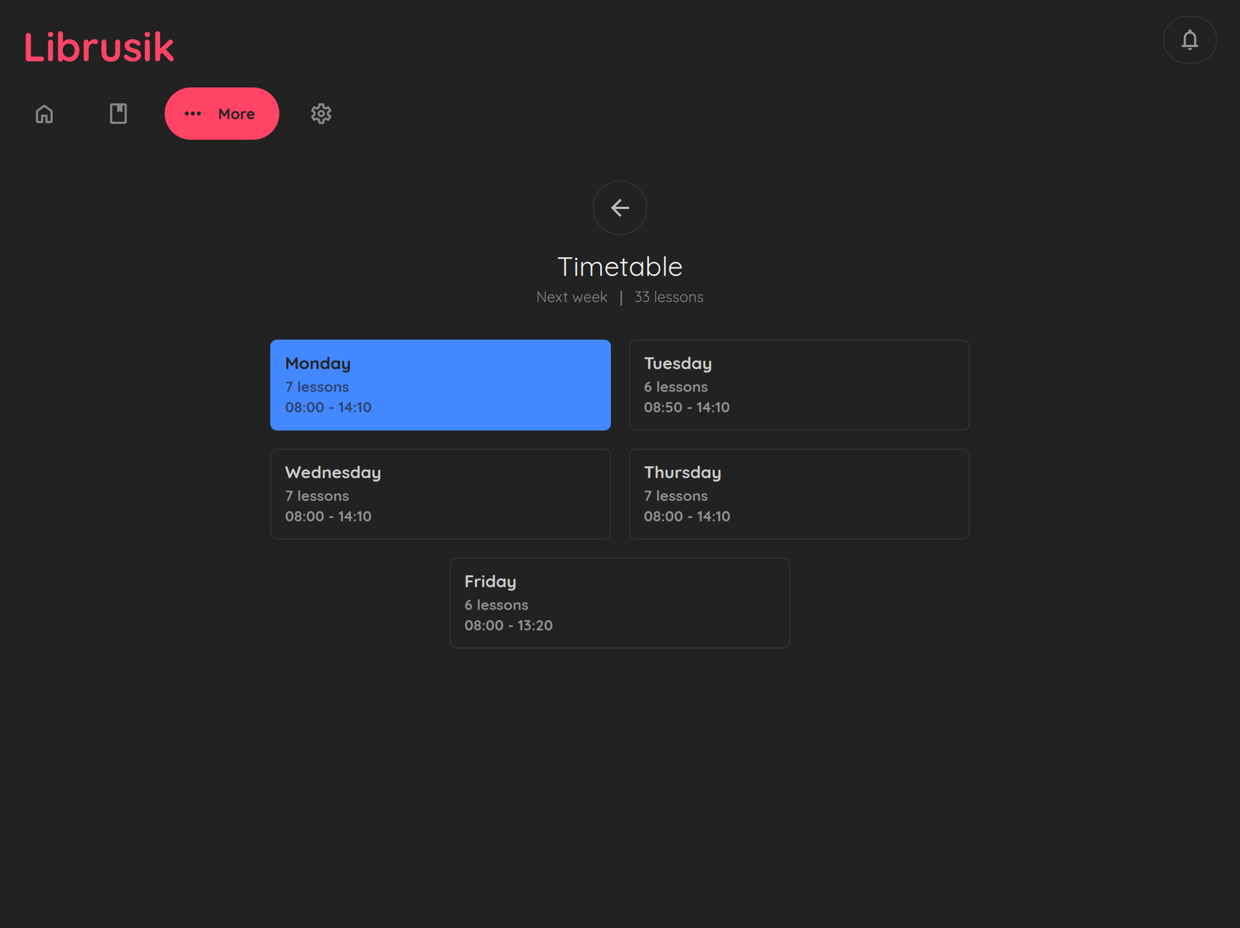This screenshot has height=928, width=1240.
Task: Click the Librusik logo
Action: point(99,47)
